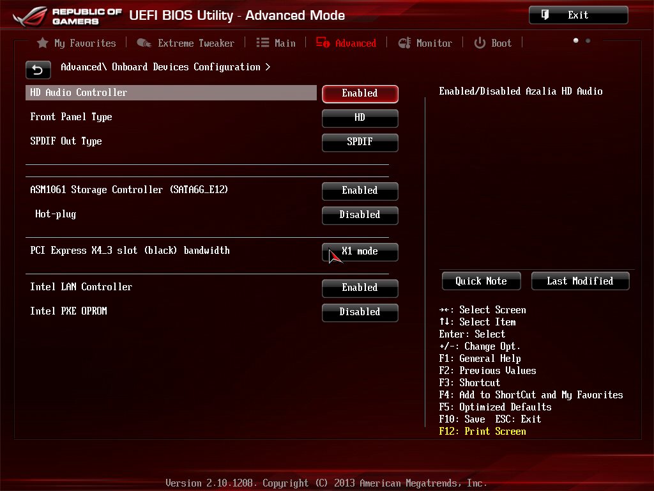Image resolution: width=654 pixels, height=491 pixels.
Task: Select PCI Express X4_3 slot bandwidth label
Action: [130, 251]
